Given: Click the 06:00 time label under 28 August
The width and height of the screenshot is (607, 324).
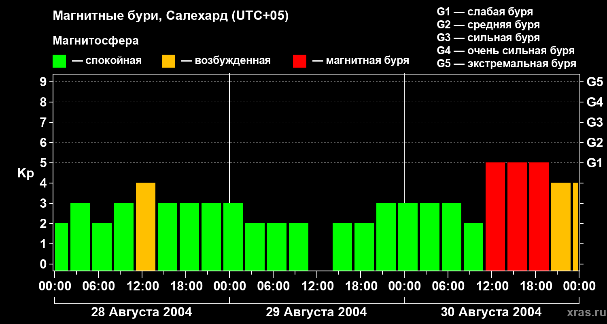Looking at the screenshot, I should pos(99,286).
